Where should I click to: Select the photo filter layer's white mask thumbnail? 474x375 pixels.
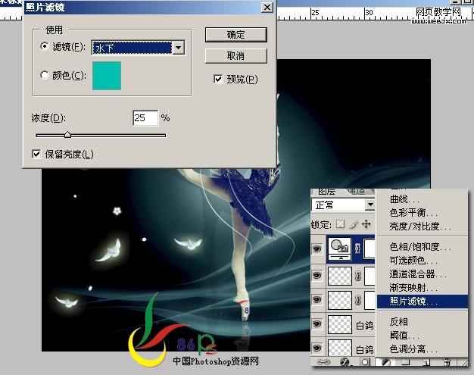click(x=370, y=249)
